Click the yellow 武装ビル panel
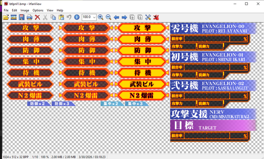264x159 pixels. (142, 84)
